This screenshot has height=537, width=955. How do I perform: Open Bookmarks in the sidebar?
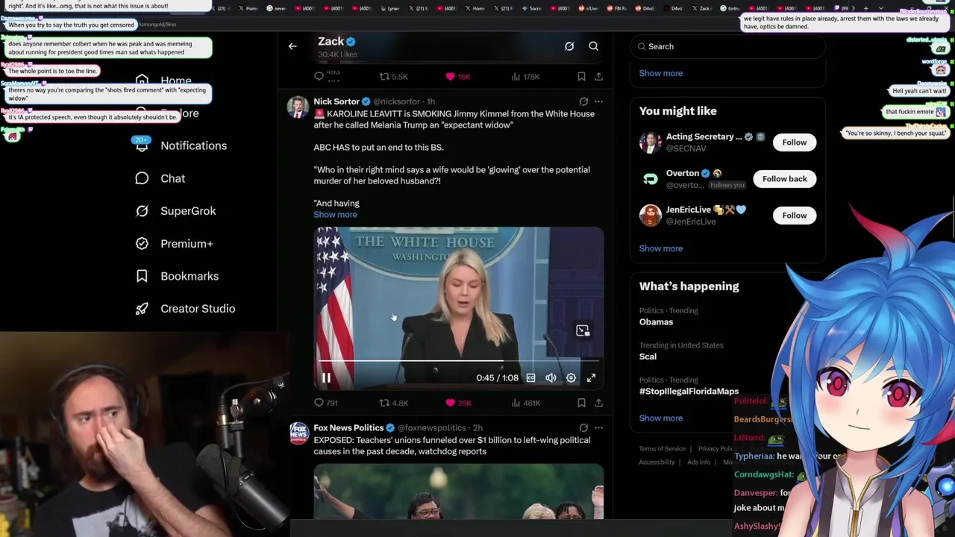[190, 276]
